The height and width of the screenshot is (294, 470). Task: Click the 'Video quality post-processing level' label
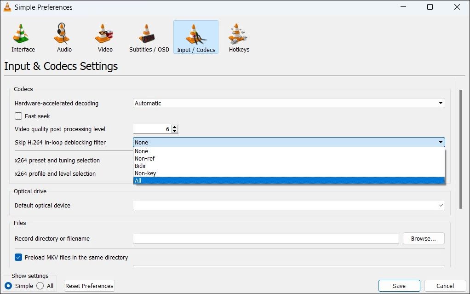pos(60,129)
